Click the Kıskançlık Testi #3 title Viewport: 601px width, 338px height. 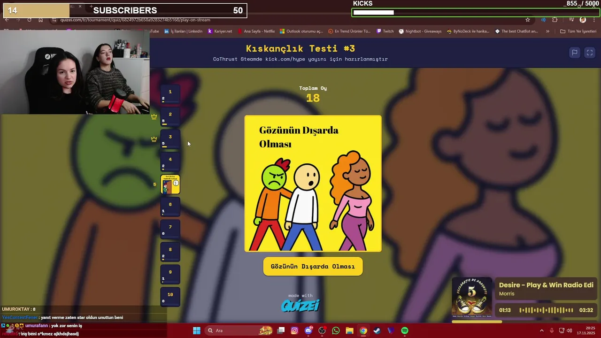[x=300, y=48]
